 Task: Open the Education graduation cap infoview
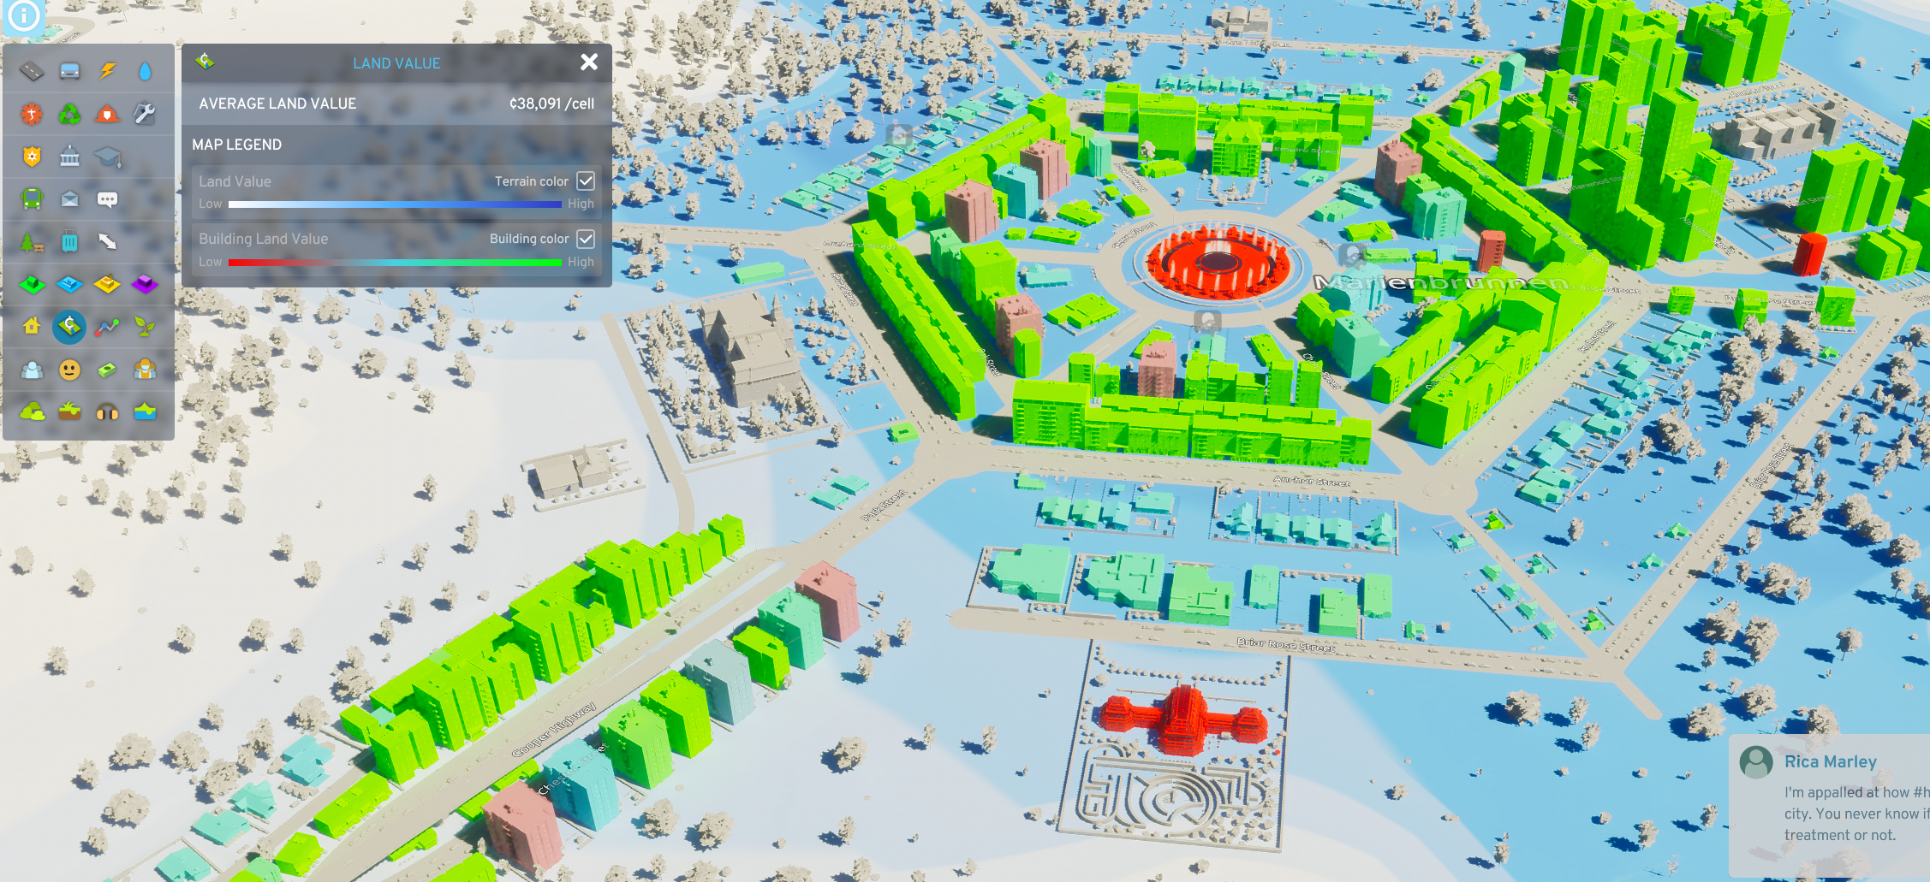(x=107, y=157)
